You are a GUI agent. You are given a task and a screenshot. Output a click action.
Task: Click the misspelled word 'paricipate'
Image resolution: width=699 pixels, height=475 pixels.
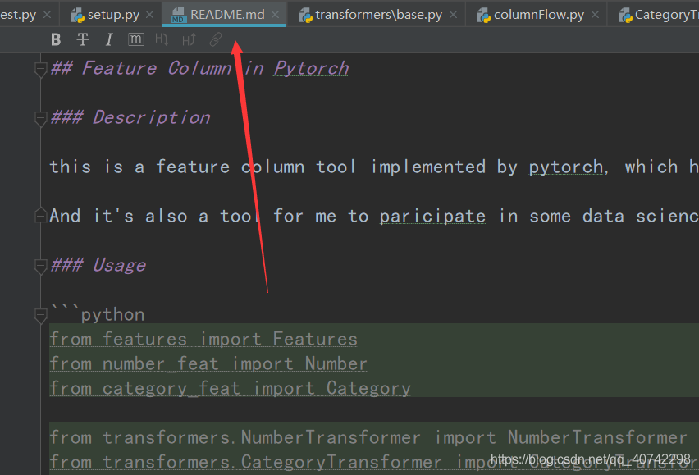pyautogui.click(x=432, y=216)
